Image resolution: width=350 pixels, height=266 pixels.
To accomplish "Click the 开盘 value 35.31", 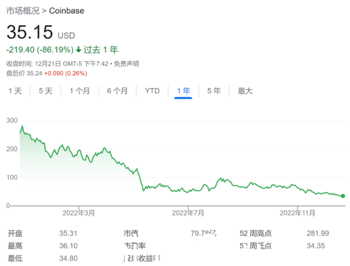I will (x=68, y=233).
